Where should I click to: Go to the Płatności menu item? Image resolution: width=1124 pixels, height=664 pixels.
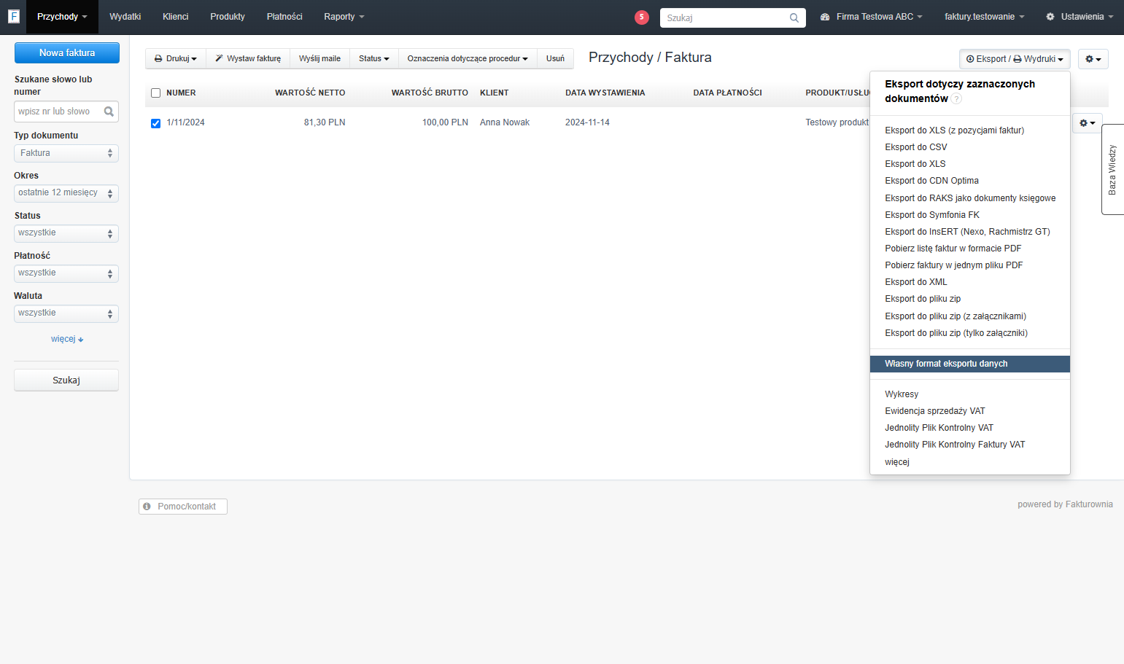(x=284, y=17)
